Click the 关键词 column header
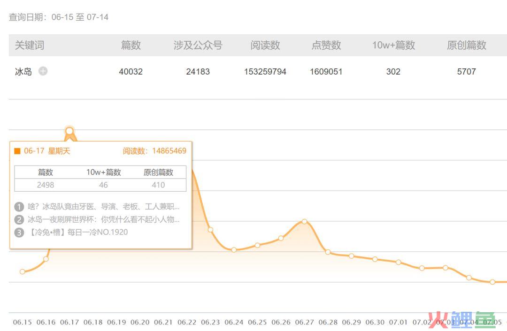Image resolution: width=507 pixels, height=331 pixels. 30,45
